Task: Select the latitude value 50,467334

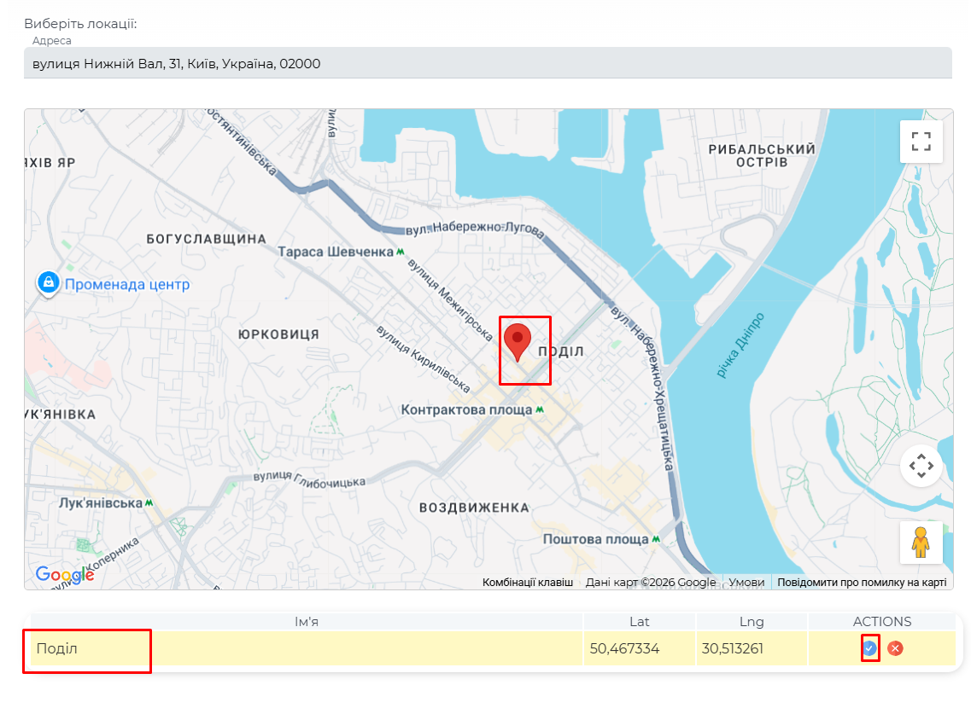Action: (624, 649)
